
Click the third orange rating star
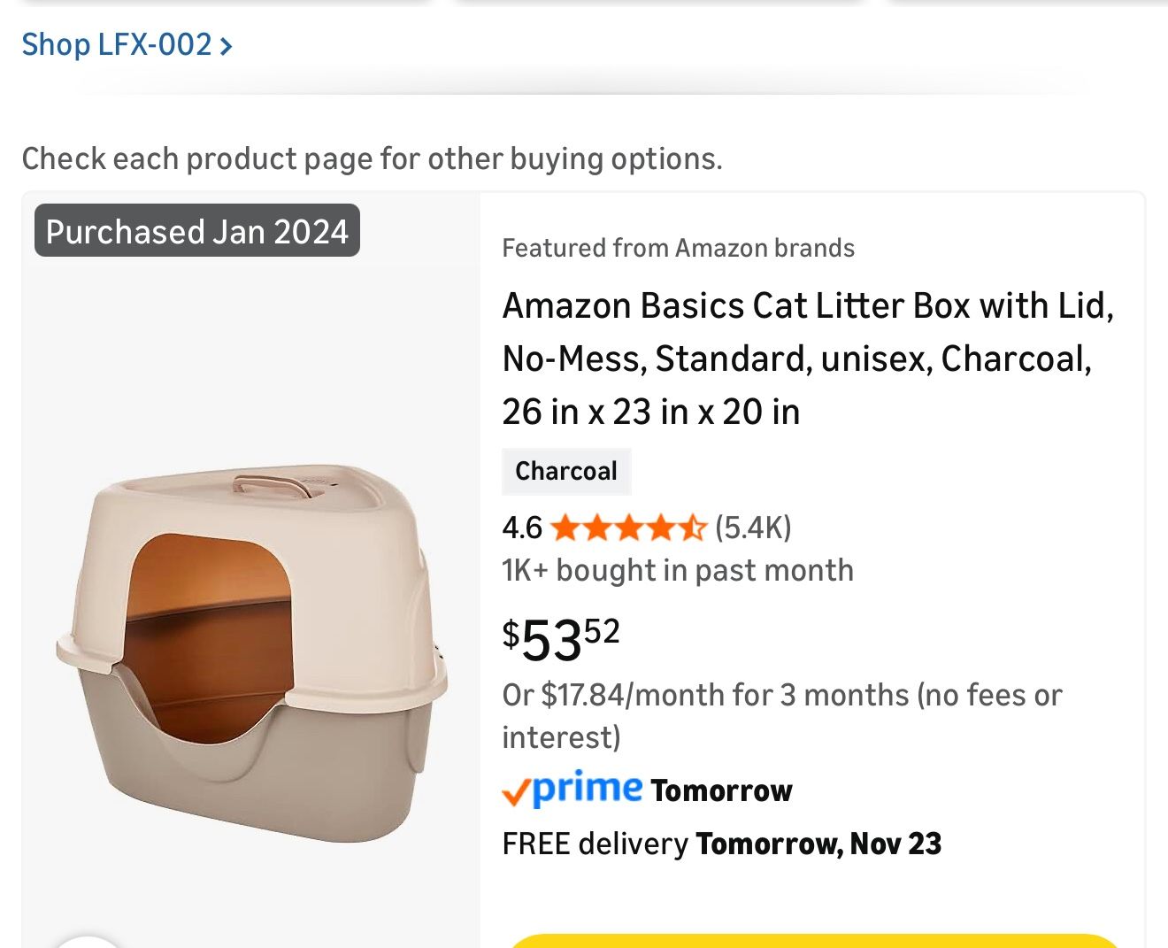[x=629, y=528]
